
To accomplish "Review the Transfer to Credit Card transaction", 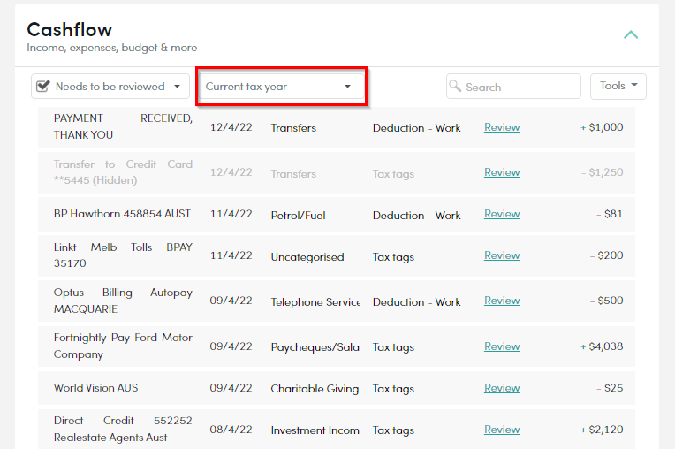I will (x=502, y=172).
